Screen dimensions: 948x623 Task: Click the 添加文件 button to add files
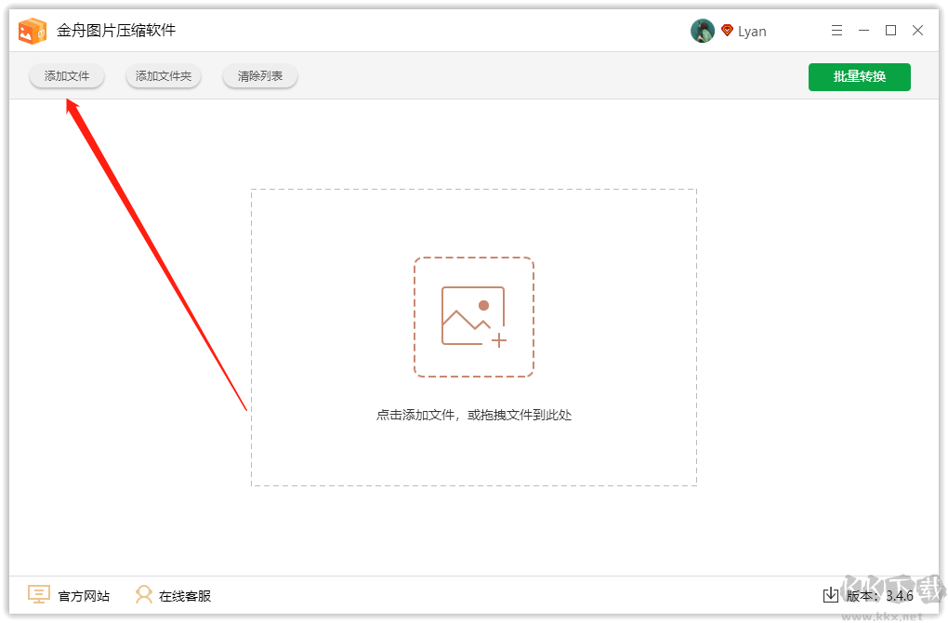pos(66,76)
